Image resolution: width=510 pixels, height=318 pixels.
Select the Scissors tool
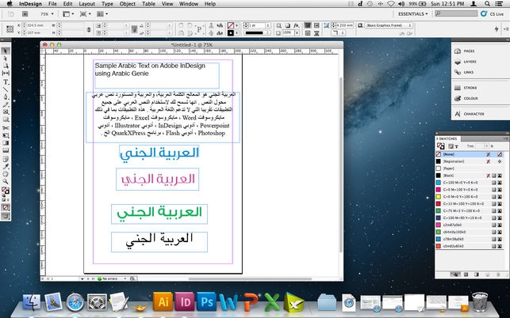tap(6, 128)
